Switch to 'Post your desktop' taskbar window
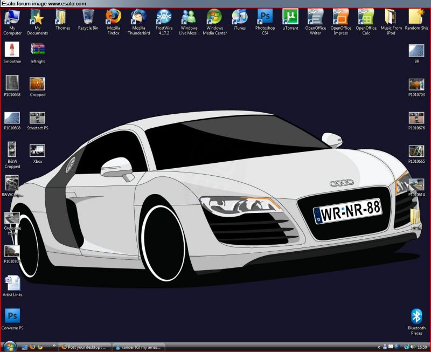Viewport: 431px width, 352px height. click(85, 347)
